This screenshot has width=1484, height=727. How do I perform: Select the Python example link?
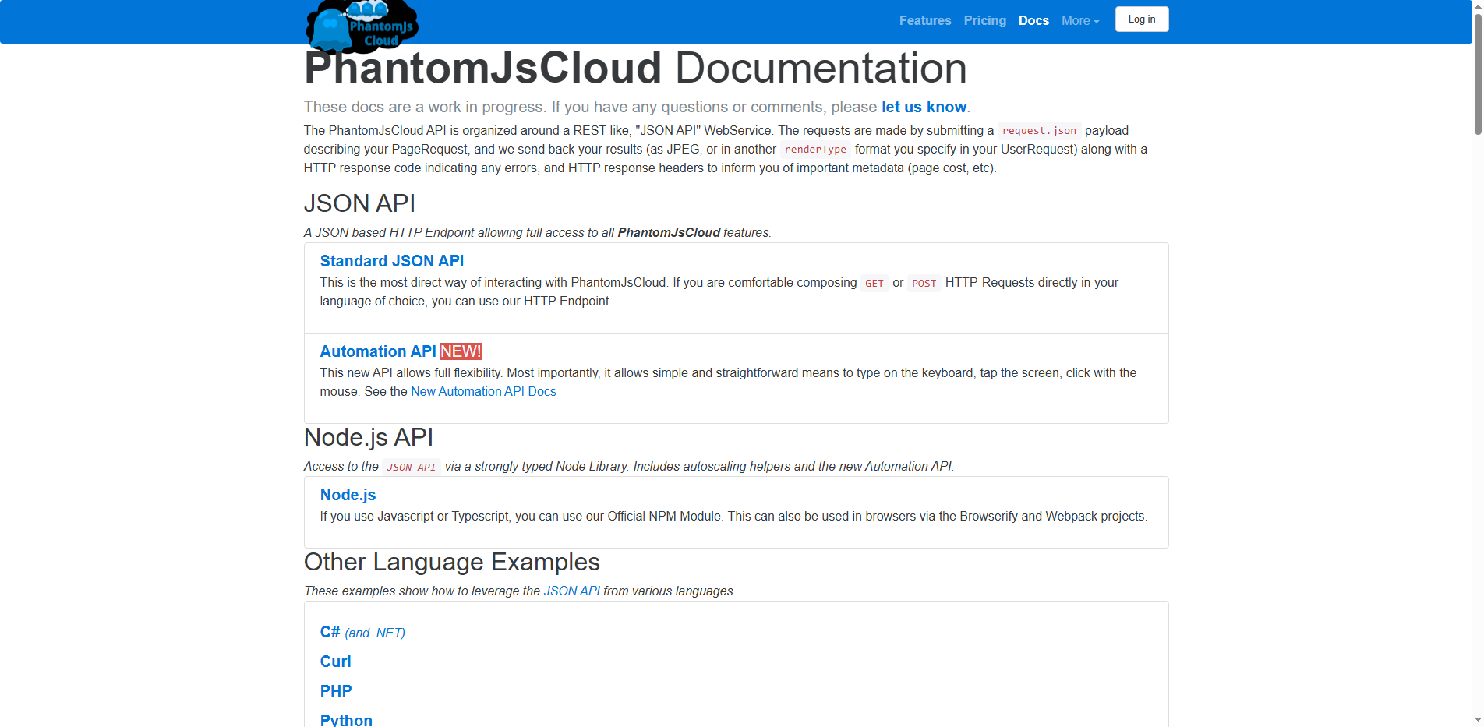[346, 718]
